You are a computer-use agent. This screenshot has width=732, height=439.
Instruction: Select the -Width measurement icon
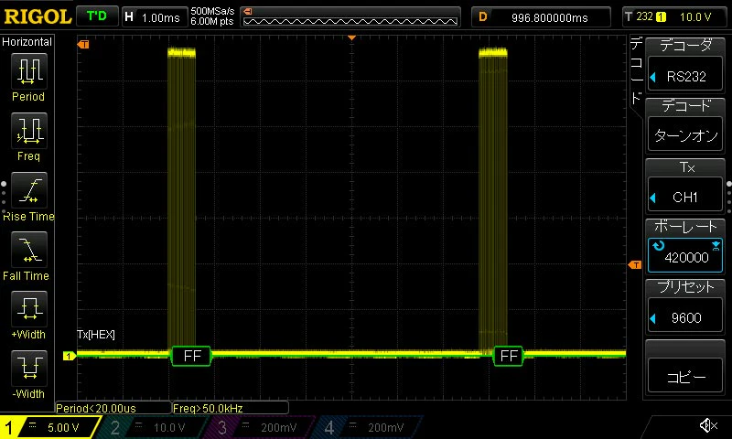click(x=28, y=368)
